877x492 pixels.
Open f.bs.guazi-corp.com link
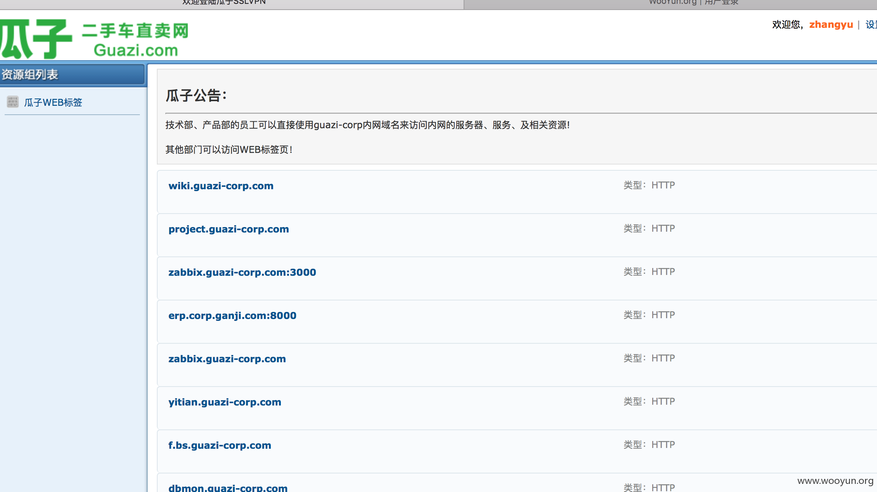(220, 445)
